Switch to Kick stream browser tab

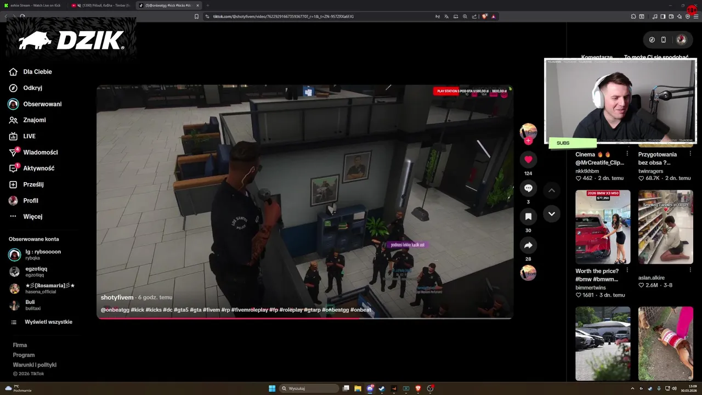point(34,5)
